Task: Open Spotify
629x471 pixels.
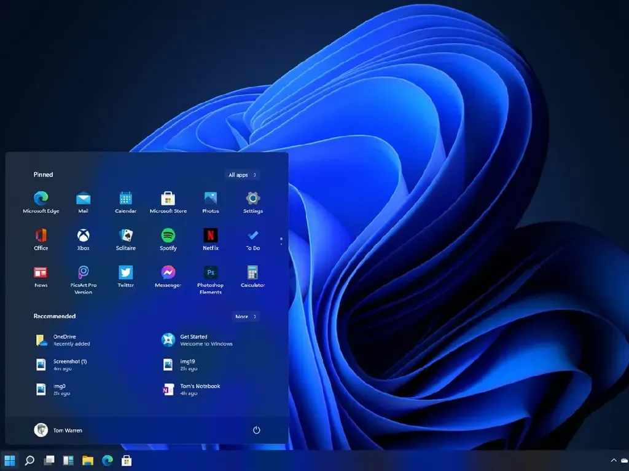Action: click(x=168, y=239)
